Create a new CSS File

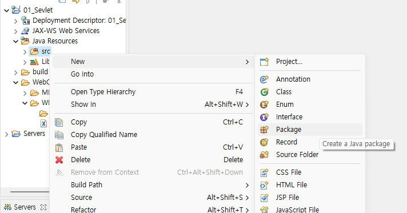310,172
